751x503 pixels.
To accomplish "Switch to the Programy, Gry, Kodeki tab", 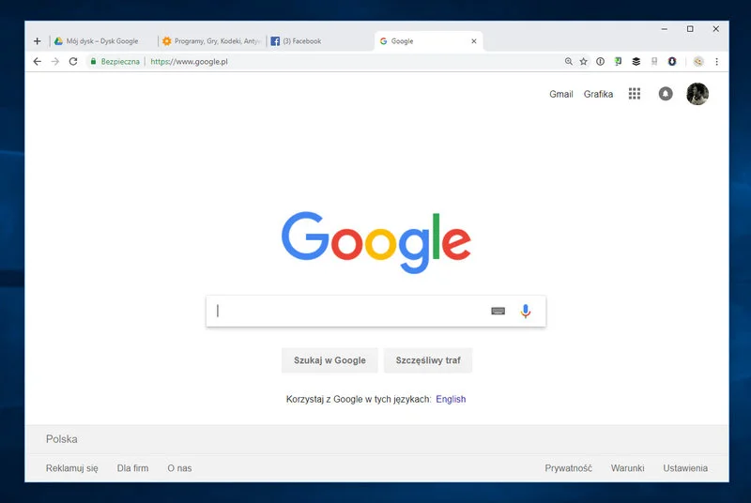I will (212, 41).
